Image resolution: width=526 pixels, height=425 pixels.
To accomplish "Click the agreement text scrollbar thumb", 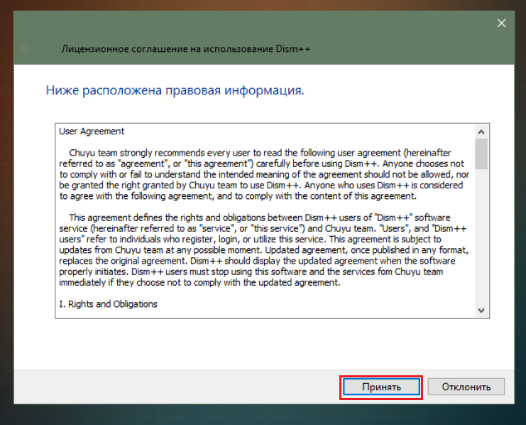I will [x=481, y=154].
